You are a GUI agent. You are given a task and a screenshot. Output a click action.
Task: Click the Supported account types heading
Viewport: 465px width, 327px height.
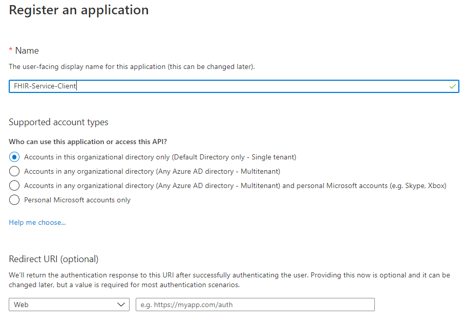tap(58, 122)
